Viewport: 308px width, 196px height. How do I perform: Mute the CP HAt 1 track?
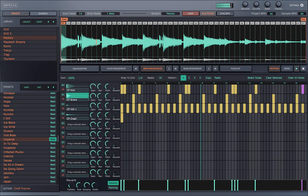(63, 109)
